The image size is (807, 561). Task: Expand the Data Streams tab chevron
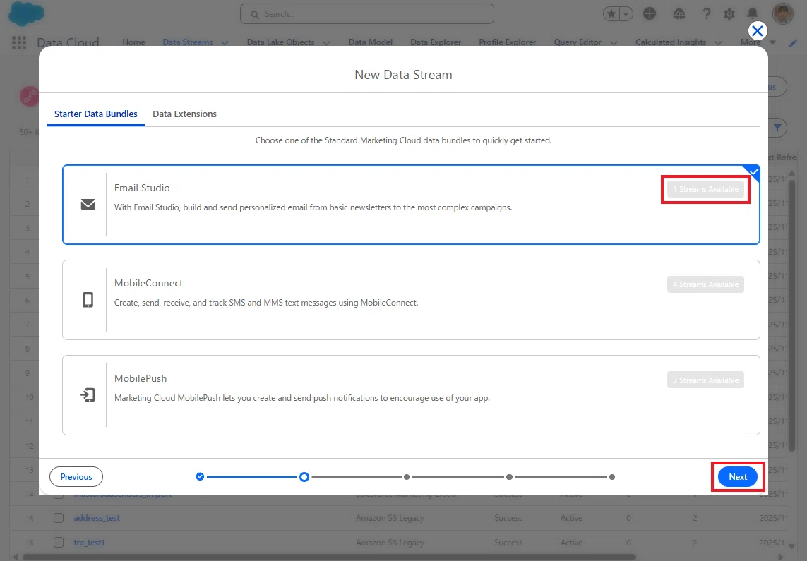click(225, 42)
